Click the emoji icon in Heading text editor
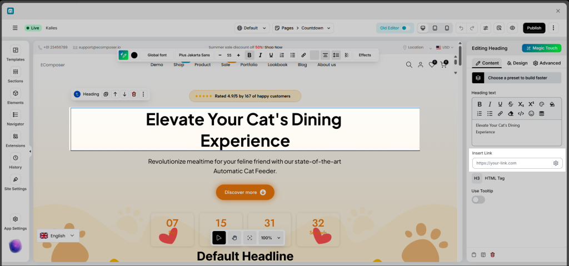Screen dimensions: 569x266 pos(531,113)
